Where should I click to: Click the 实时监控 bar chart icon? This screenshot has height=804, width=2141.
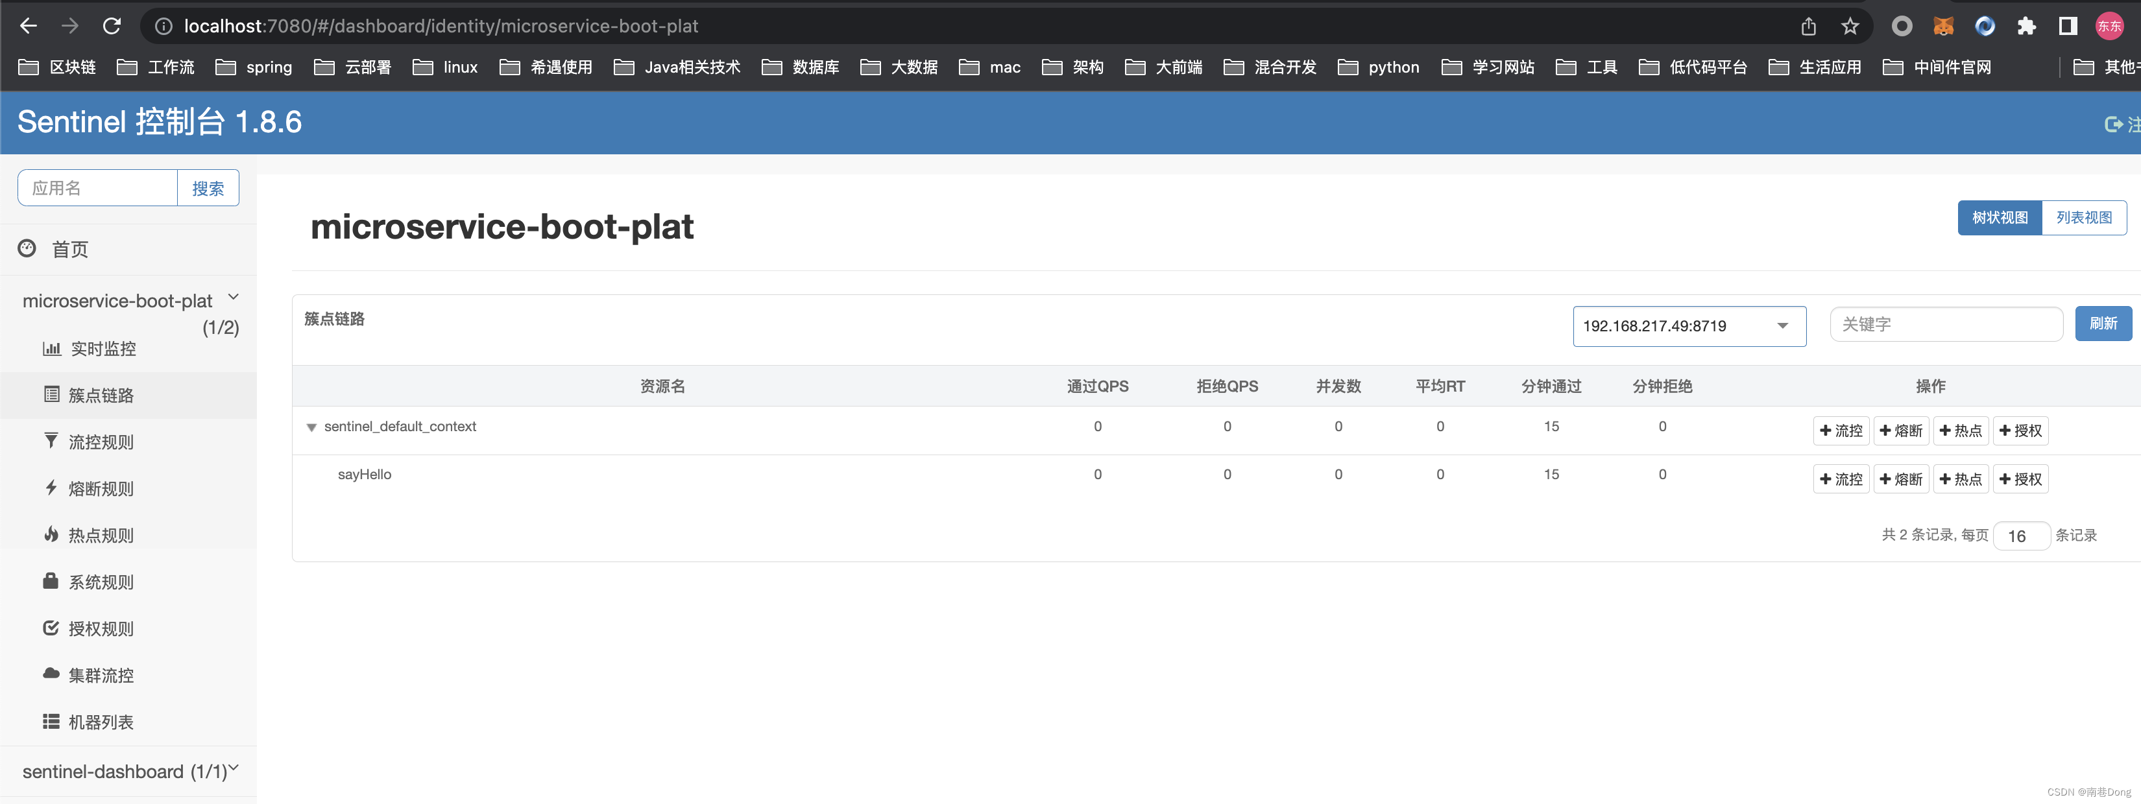point(51,348)
